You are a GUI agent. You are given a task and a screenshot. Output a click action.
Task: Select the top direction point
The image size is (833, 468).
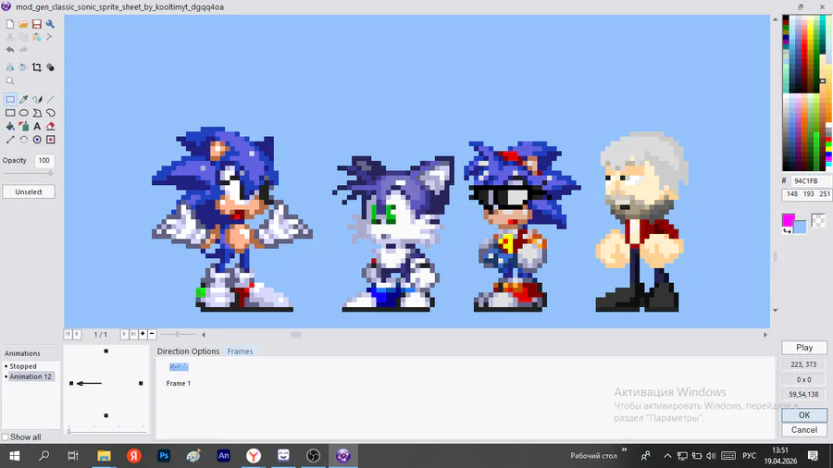coord(106,351)
